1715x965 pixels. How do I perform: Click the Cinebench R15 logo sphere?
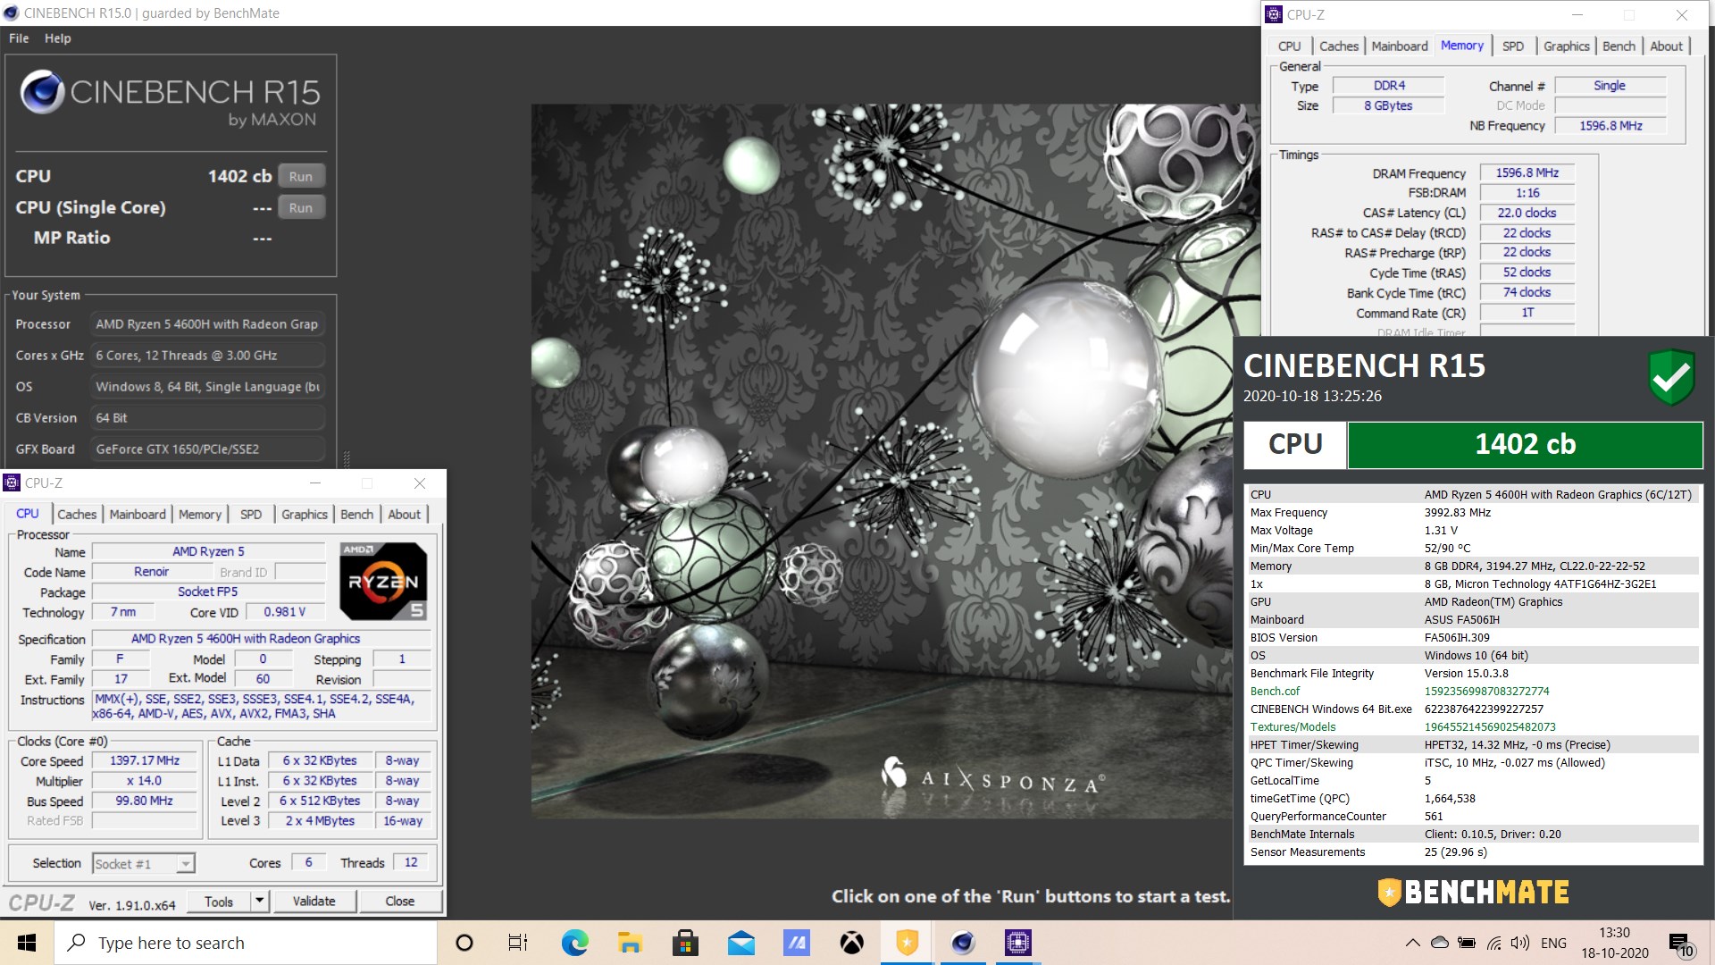point(41,92)
